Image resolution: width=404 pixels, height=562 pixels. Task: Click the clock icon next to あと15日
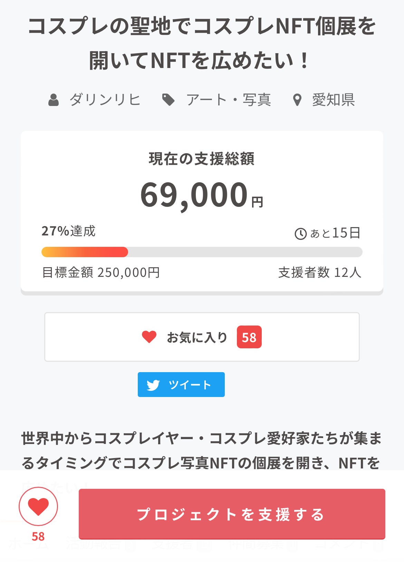point(300,234)
